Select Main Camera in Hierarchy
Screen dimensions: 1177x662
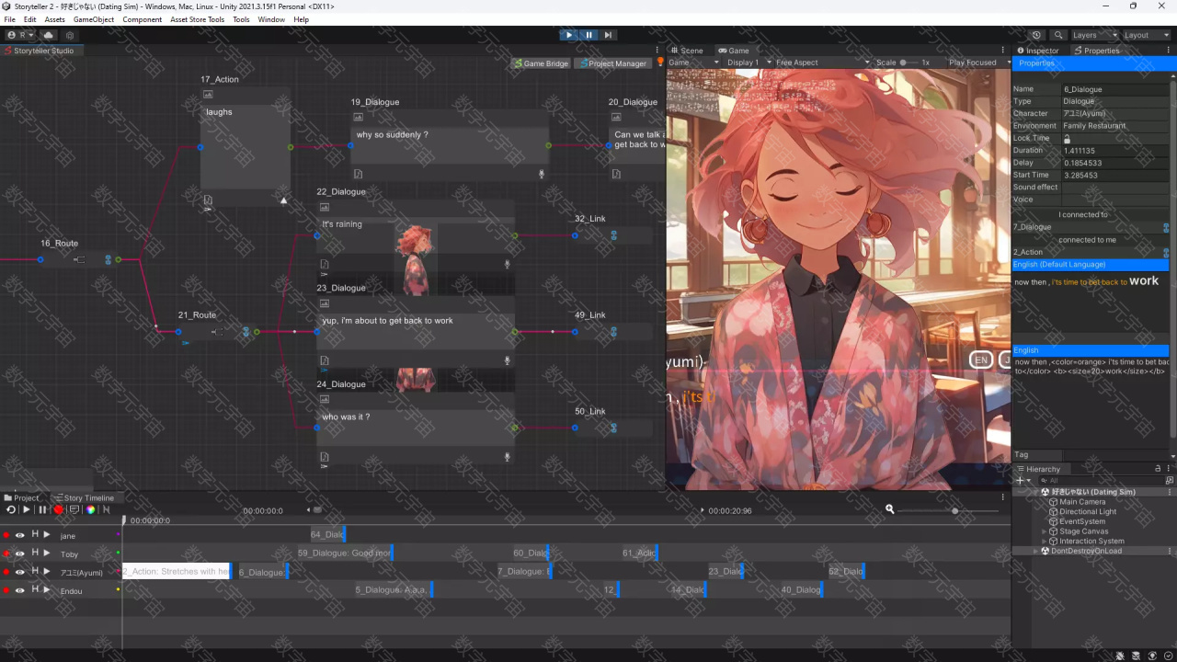[x=1082, y=502]
